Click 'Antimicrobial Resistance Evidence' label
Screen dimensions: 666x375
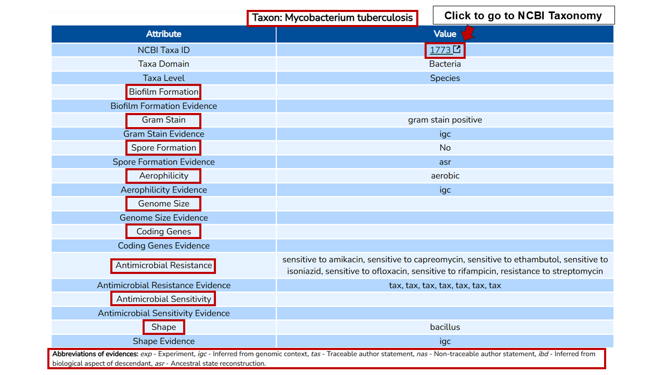164,285
